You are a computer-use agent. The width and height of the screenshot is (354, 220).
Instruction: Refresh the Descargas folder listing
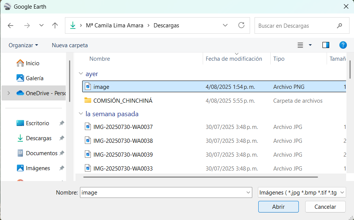click(x=241, y=25)
